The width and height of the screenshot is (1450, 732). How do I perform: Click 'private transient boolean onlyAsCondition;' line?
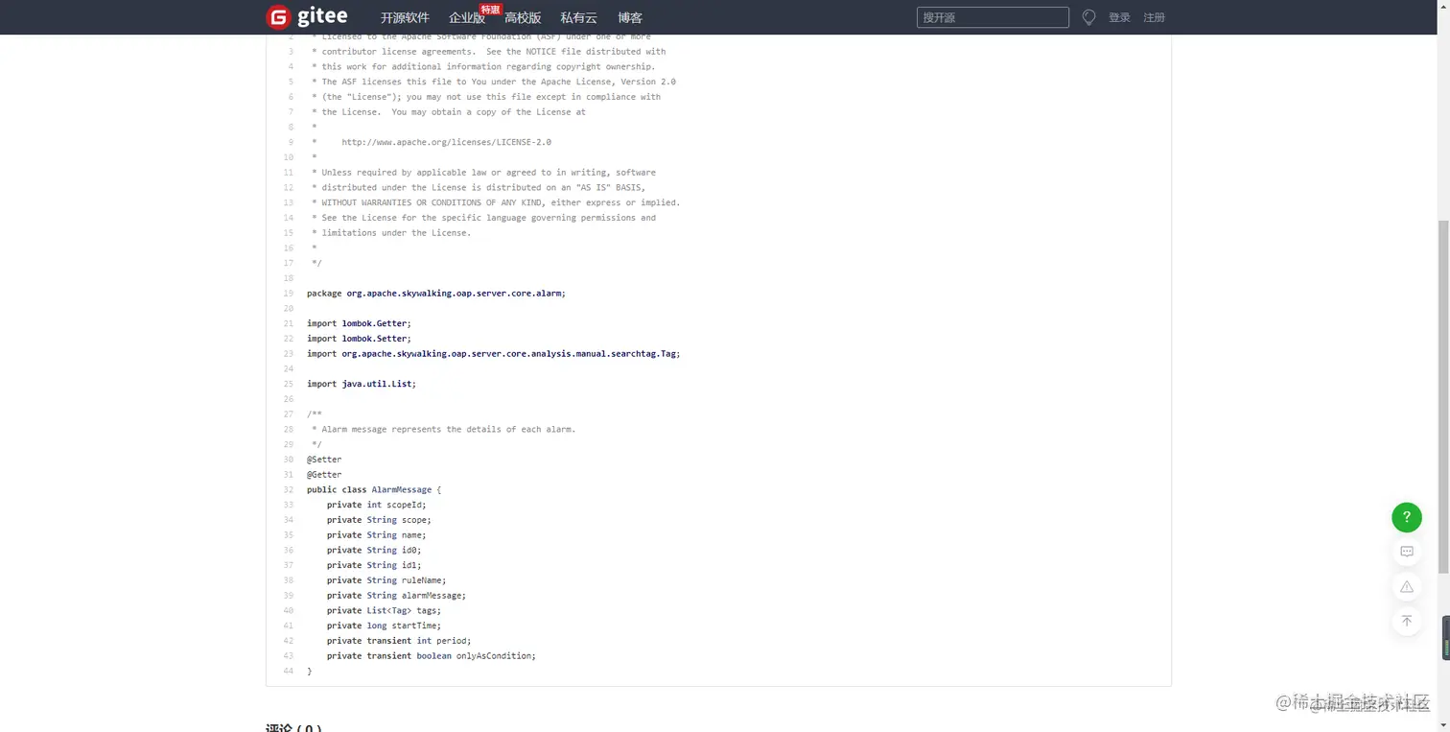(432, 656)
